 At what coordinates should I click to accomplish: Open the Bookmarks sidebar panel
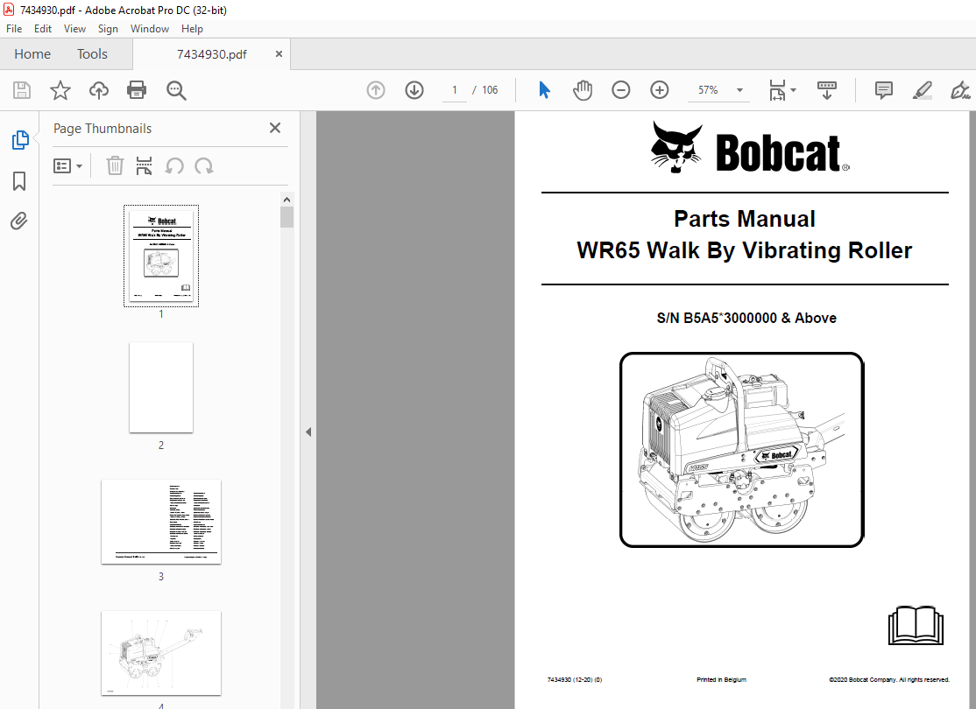19,181
